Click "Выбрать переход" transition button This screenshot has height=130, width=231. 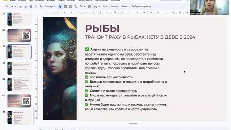(x=141, y=6)
